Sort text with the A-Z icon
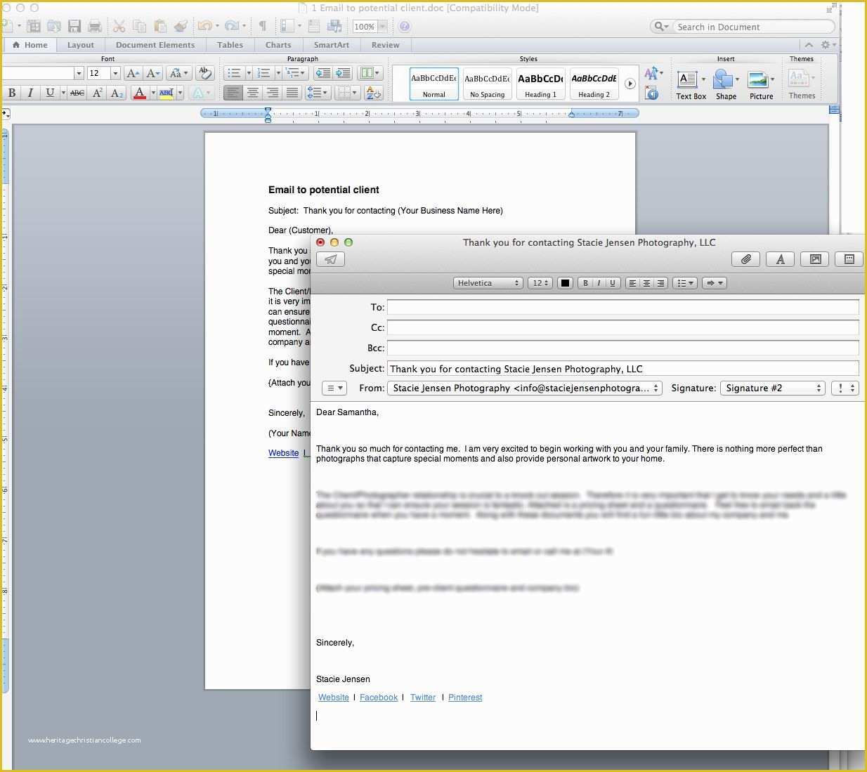The image size is (867, 772). [374, 93]
